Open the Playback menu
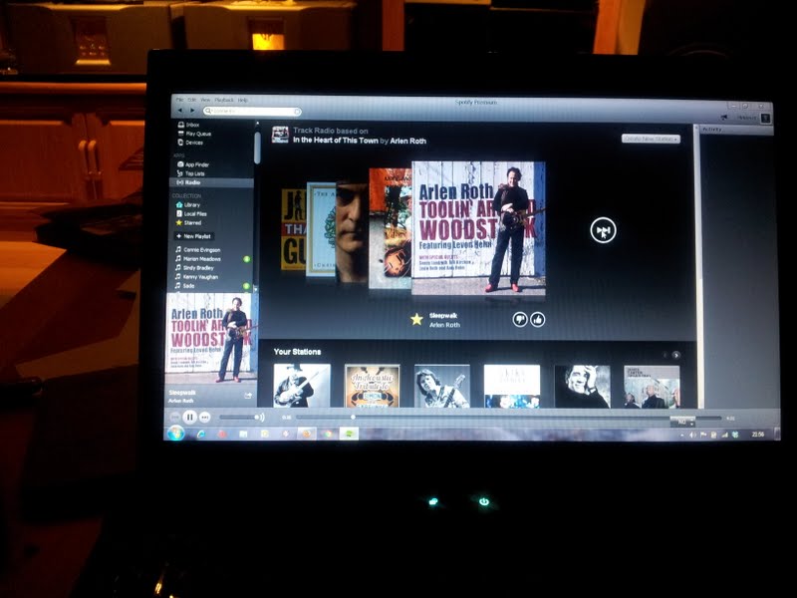 (x=223, y=100)
